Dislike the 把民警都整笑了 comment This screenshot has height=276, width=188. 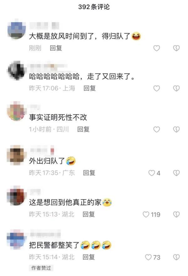(176, 257)
